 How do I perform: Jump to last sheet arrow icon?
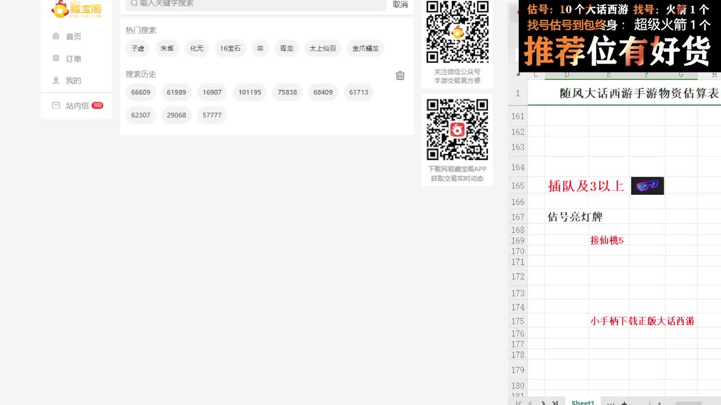click(556, 402)
